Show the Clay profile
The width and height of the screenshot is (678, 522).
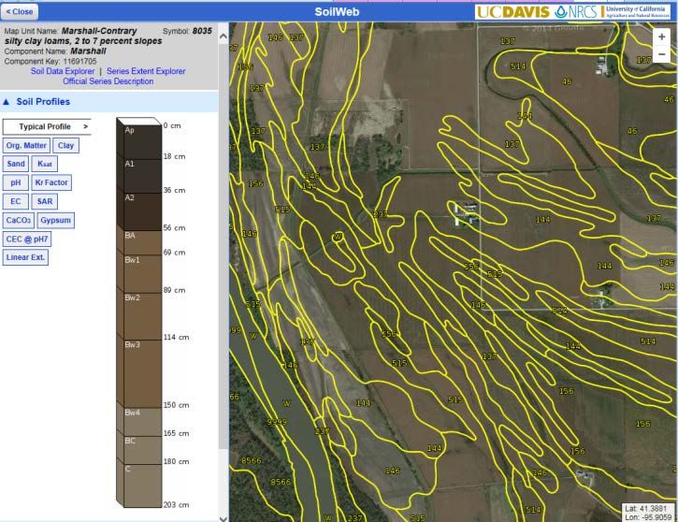pyautogui.click(x=65, y=145)
